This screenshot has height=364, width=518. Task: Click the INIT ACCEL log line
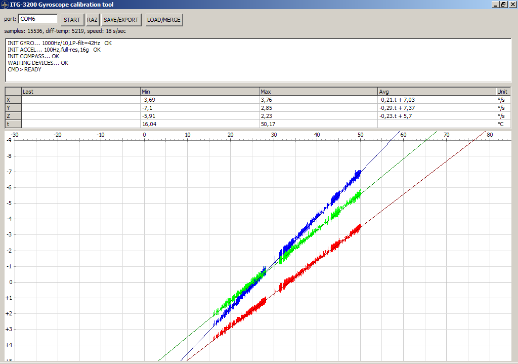click(54, 50)
